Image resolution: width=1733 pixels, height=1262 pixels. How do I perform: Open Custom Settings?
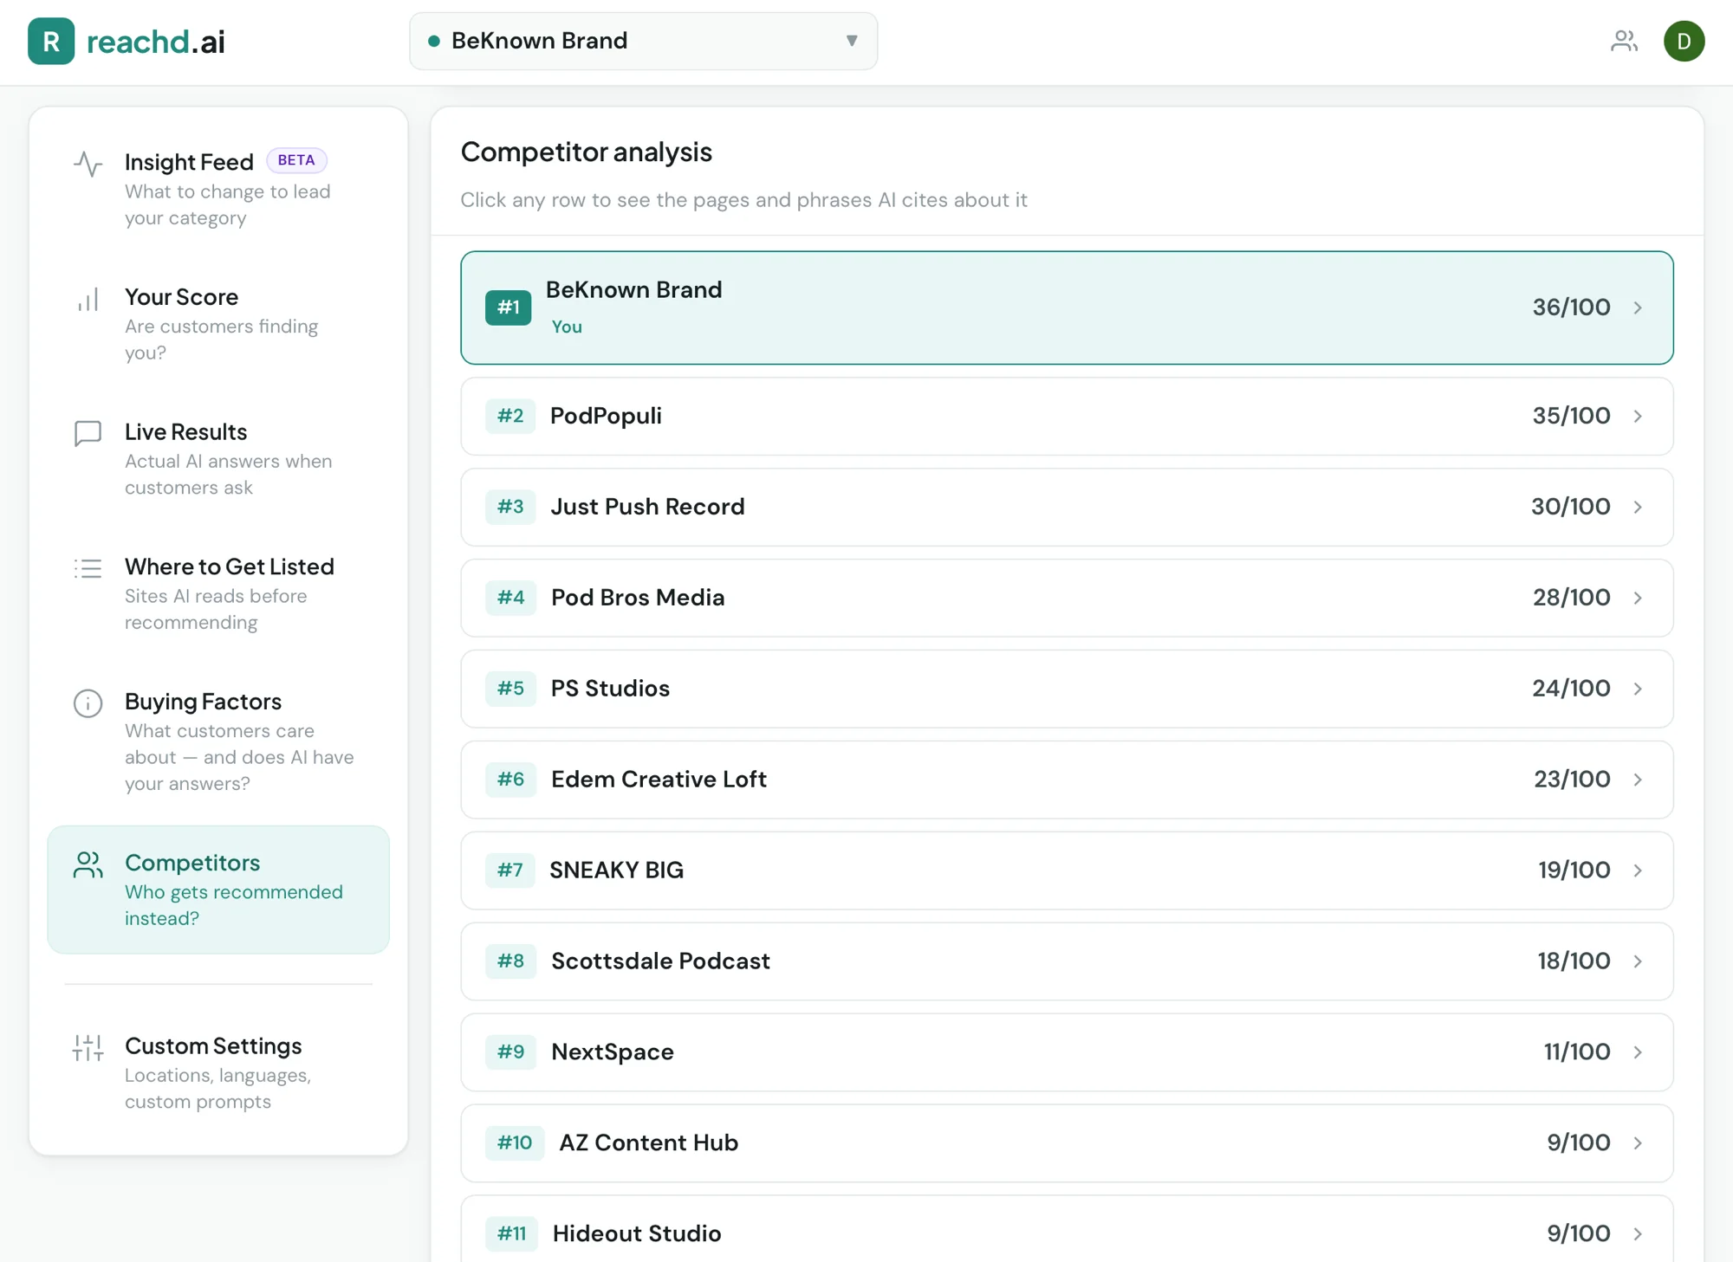point(218,1072)
